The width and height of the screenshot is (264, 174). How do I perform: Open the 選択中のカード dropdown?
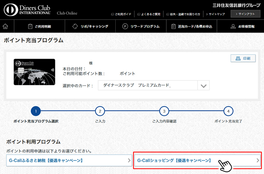coord(154,85)
